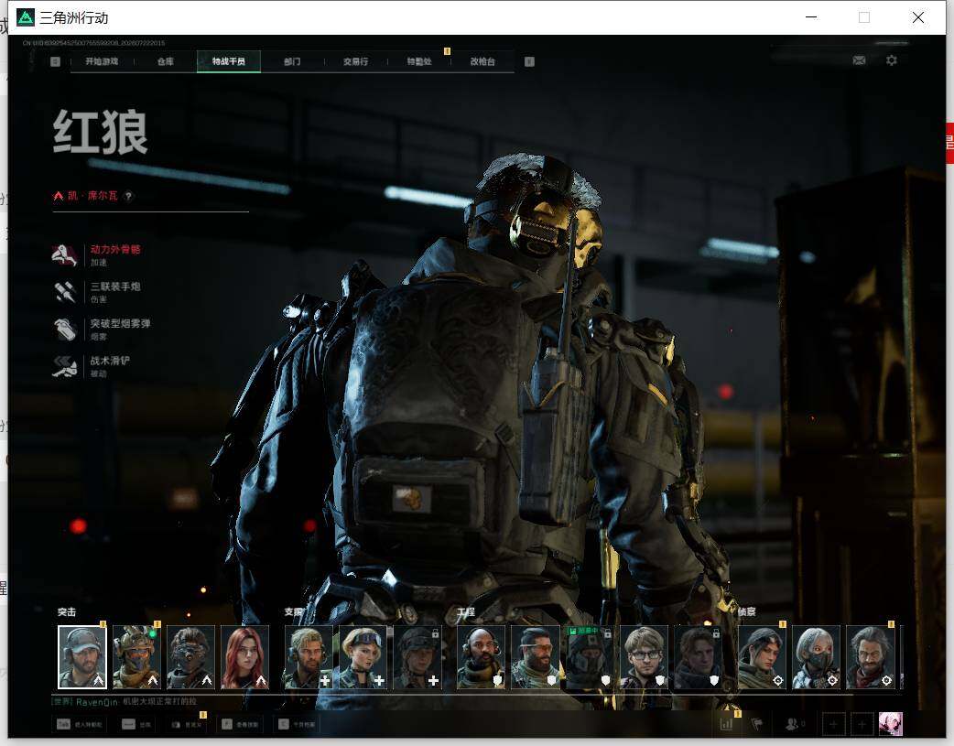Open settings via the gear icon
This screenshot has width=954, height=746.
click(892, 60)
